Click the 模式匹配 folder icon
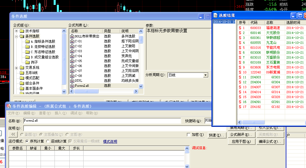The height and width of the screenshot is (168, 306). coord(22,78)
